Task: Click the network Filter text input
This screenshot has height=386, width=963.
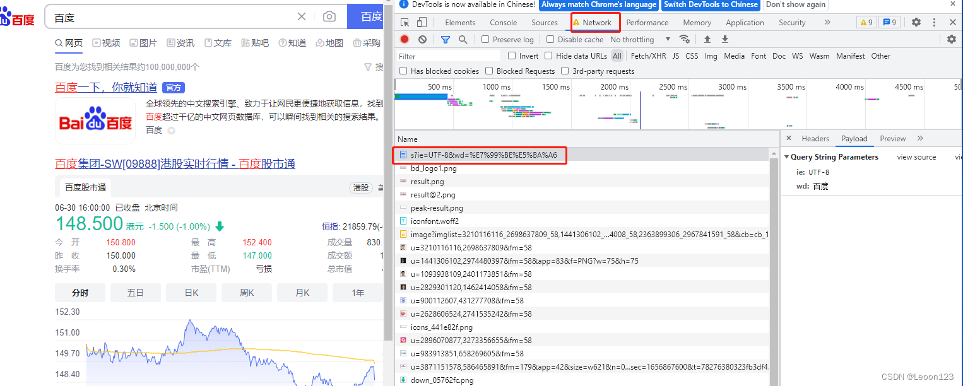Action: pyautogui.click(x=448, y=56)
